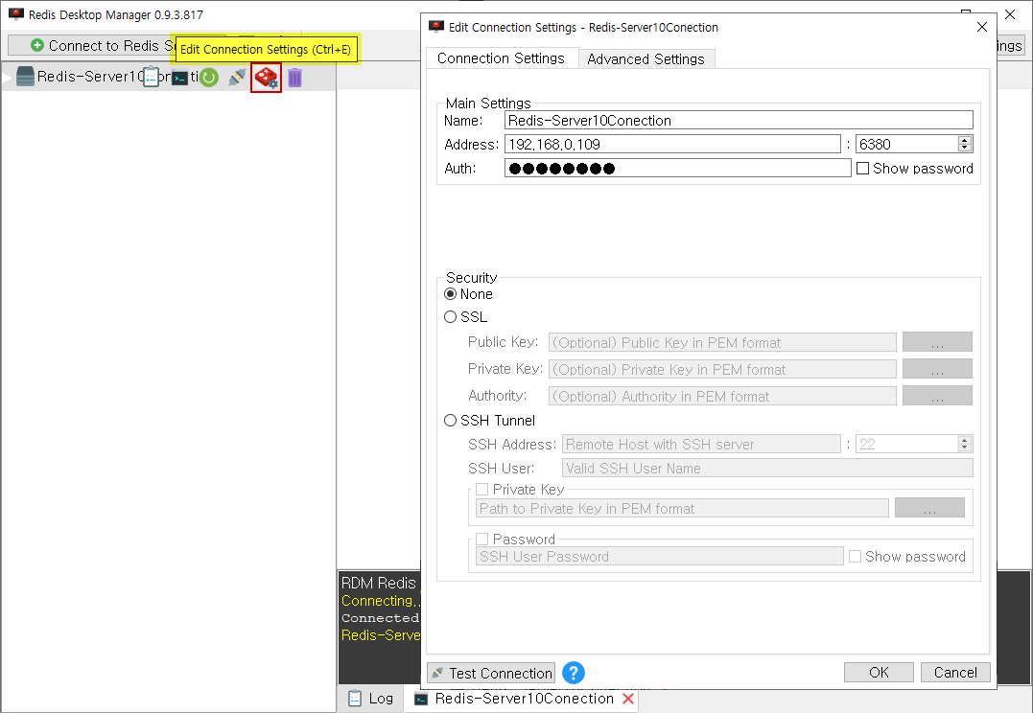Click Path to Private Key field
1033x713 pixels.
pyautogui.click(x=682, y=508)
